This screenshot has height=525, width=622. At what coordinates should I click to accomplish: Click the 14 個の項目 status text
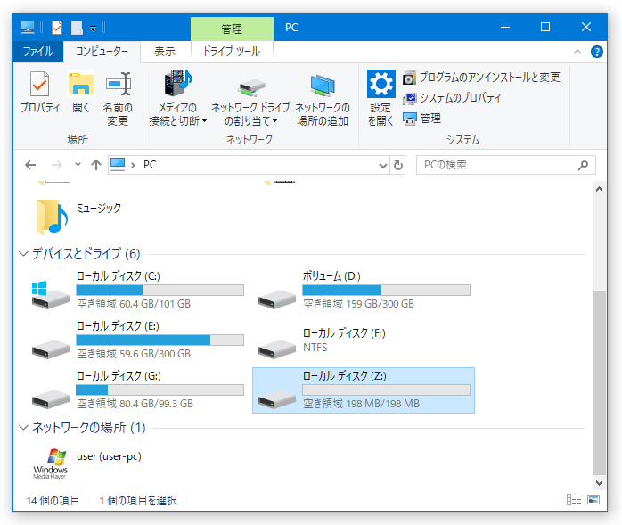tap(53, 500)
